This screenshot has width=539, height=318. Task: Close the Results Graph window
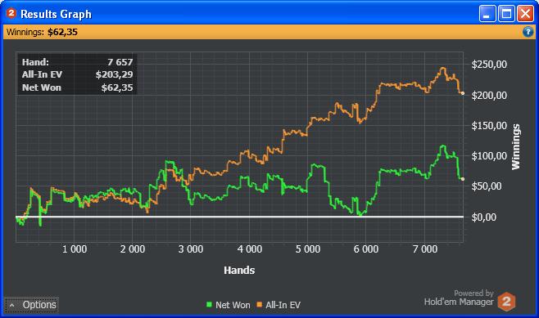pos(525,14)
